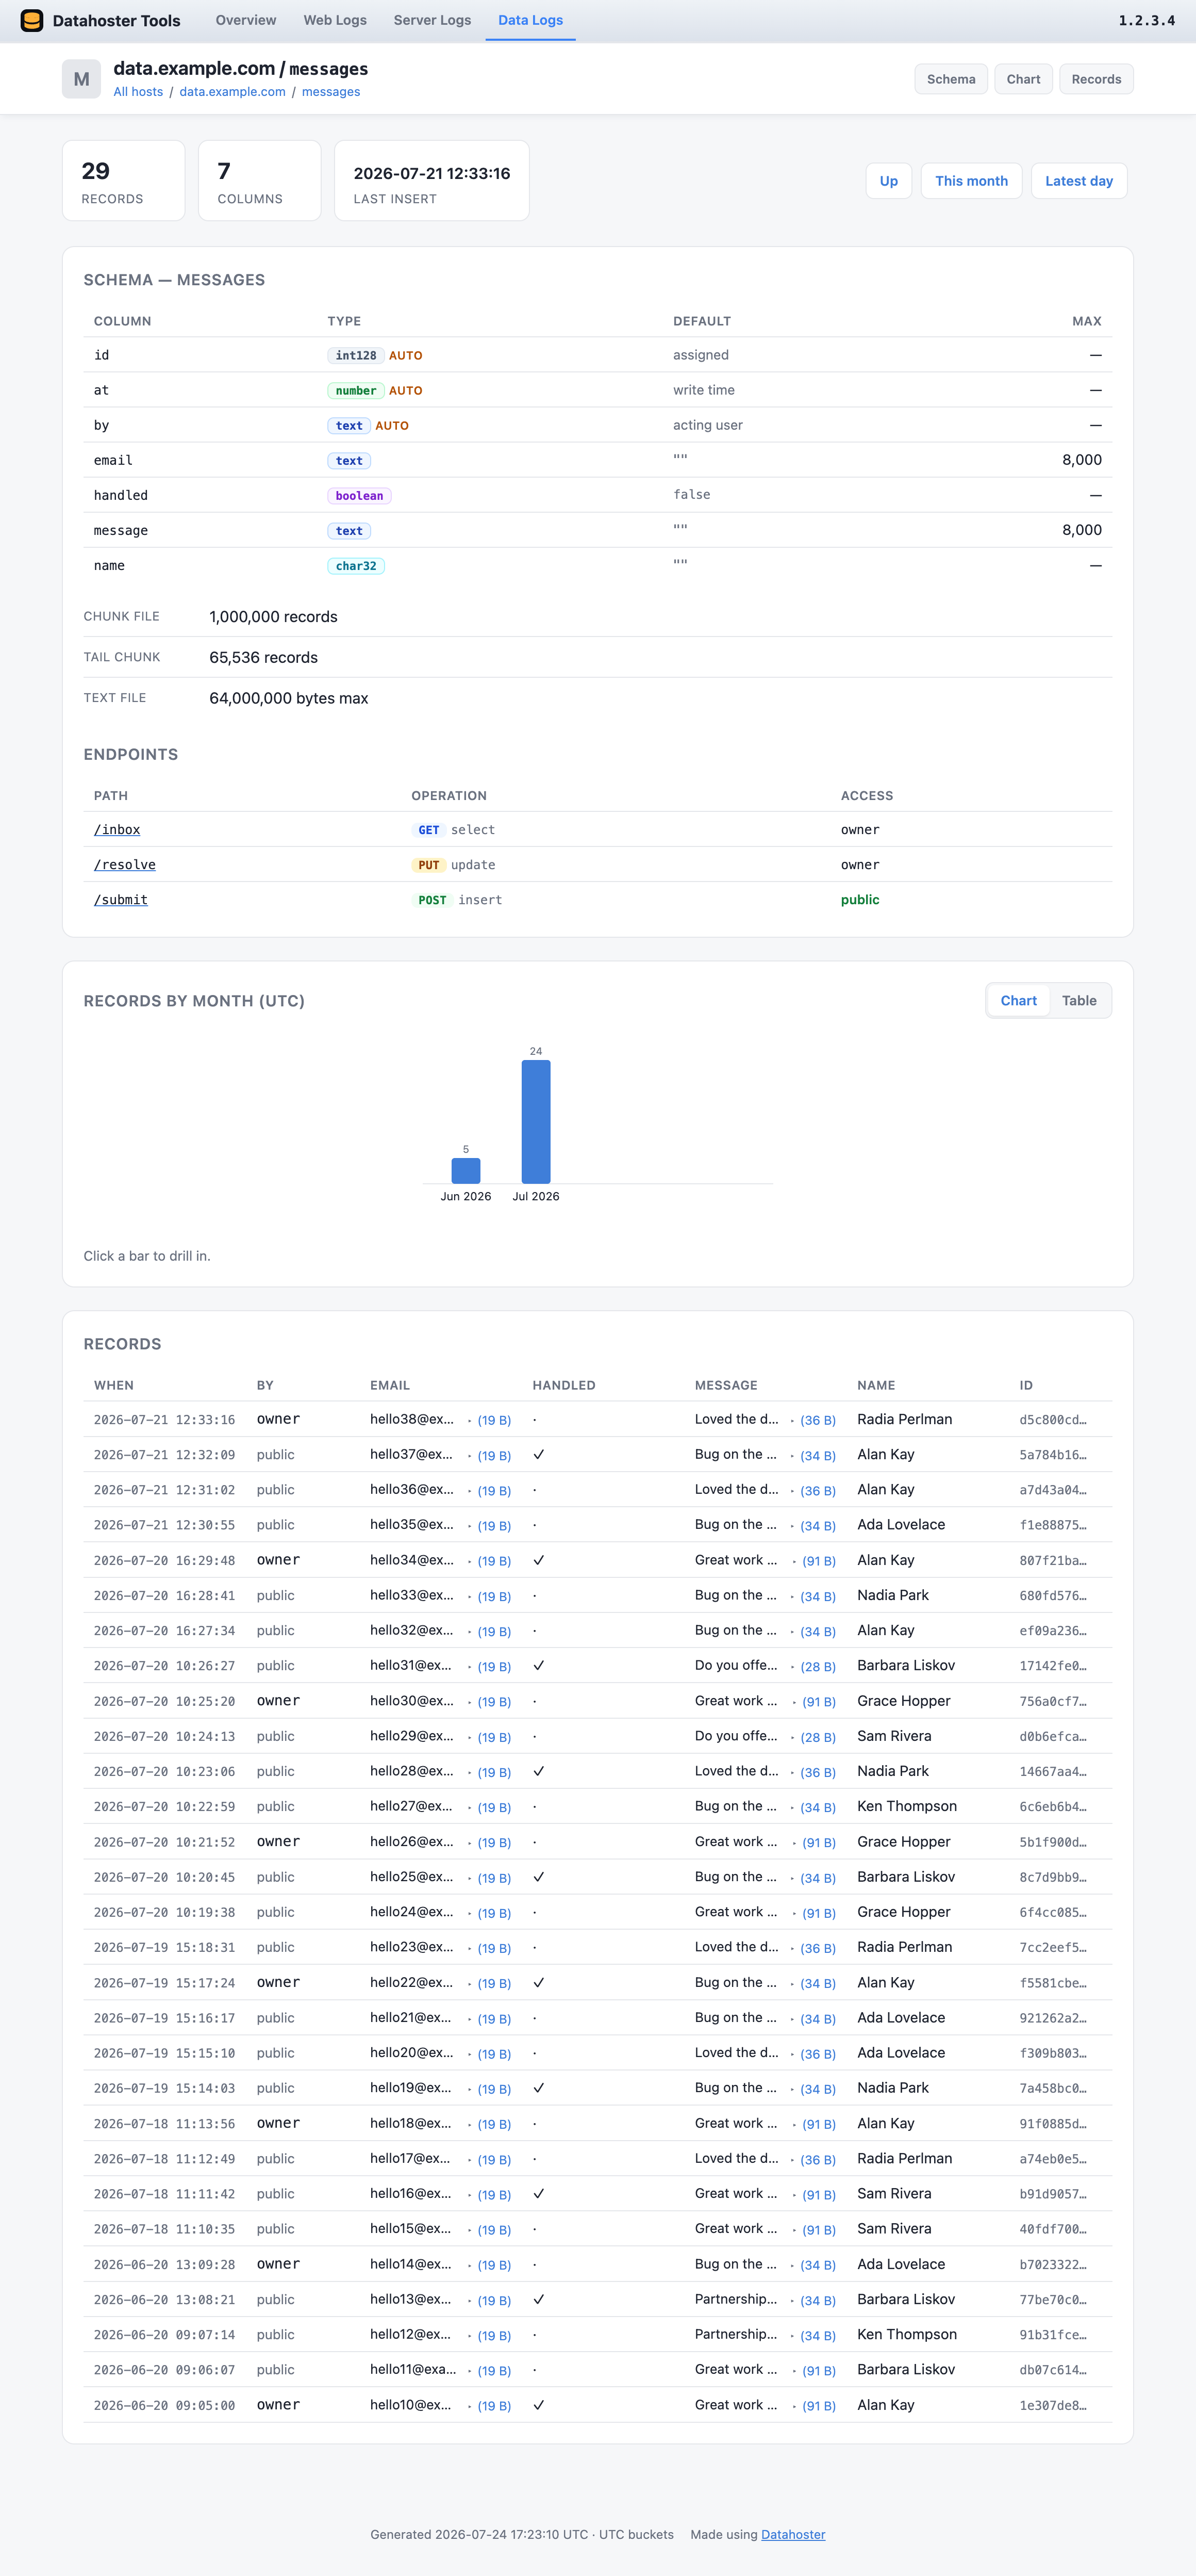This screenshot has height=2576, width=1196.
Task: Open the Server Logs tab
Action: (431, 20)
